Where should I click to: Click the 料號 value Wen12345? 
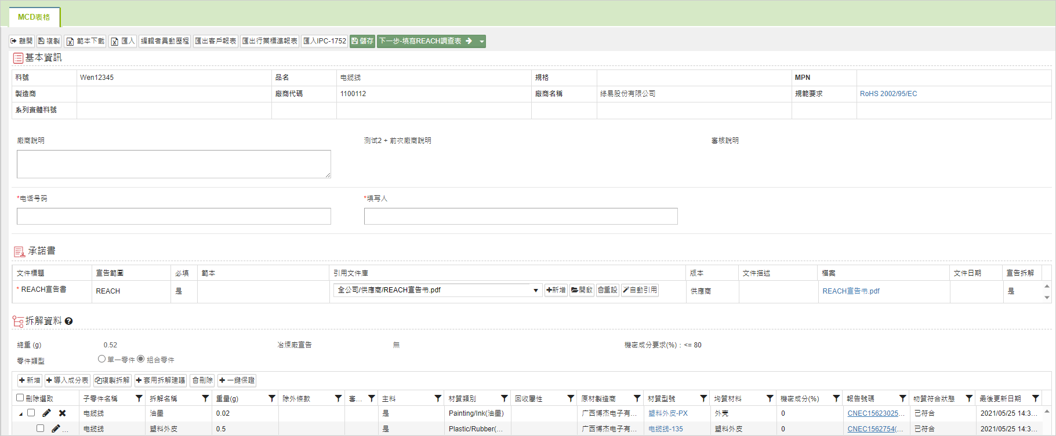point(97,78)
